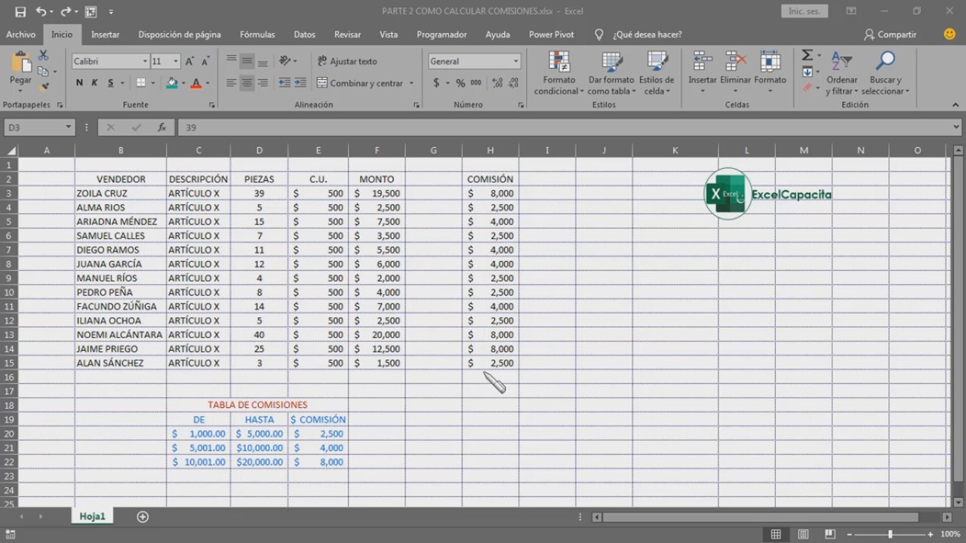Collapse the ribbon
This screenshot has width=966, height=543.
(x=956, y=105)
